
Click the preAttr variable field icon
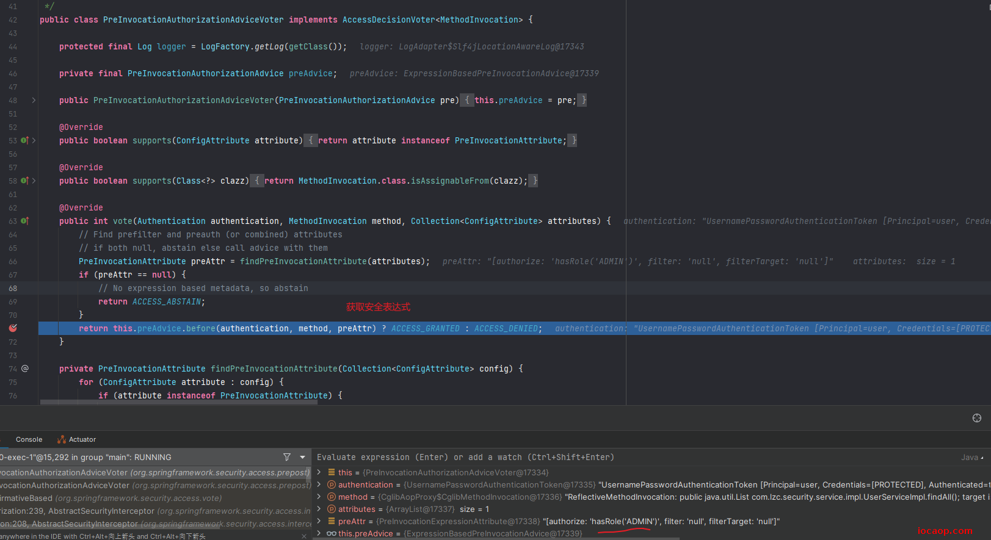332,521
